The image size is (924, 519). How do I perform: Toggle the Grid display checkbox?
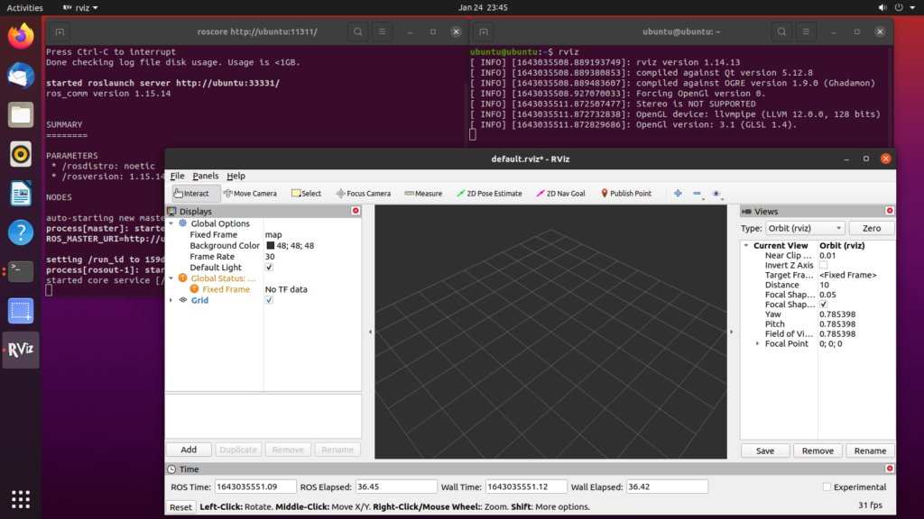(269, 300)
